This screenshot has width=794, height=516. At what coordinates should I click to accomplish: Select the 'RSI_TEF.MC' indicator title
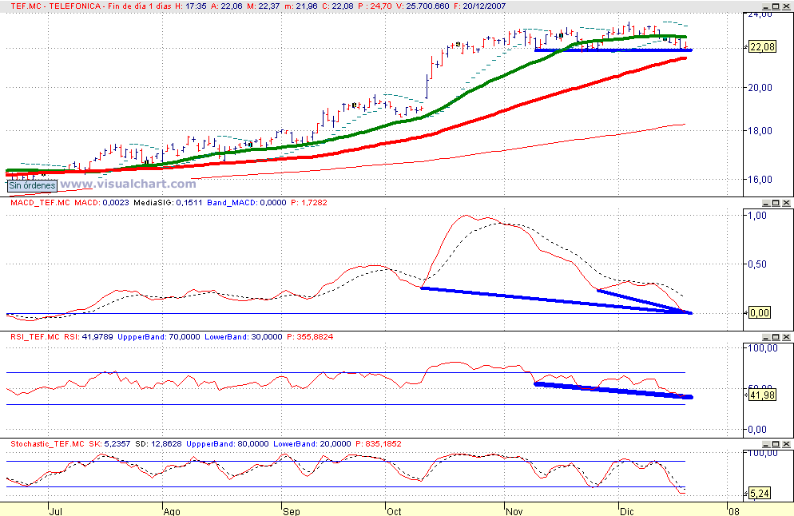[35, 337]
